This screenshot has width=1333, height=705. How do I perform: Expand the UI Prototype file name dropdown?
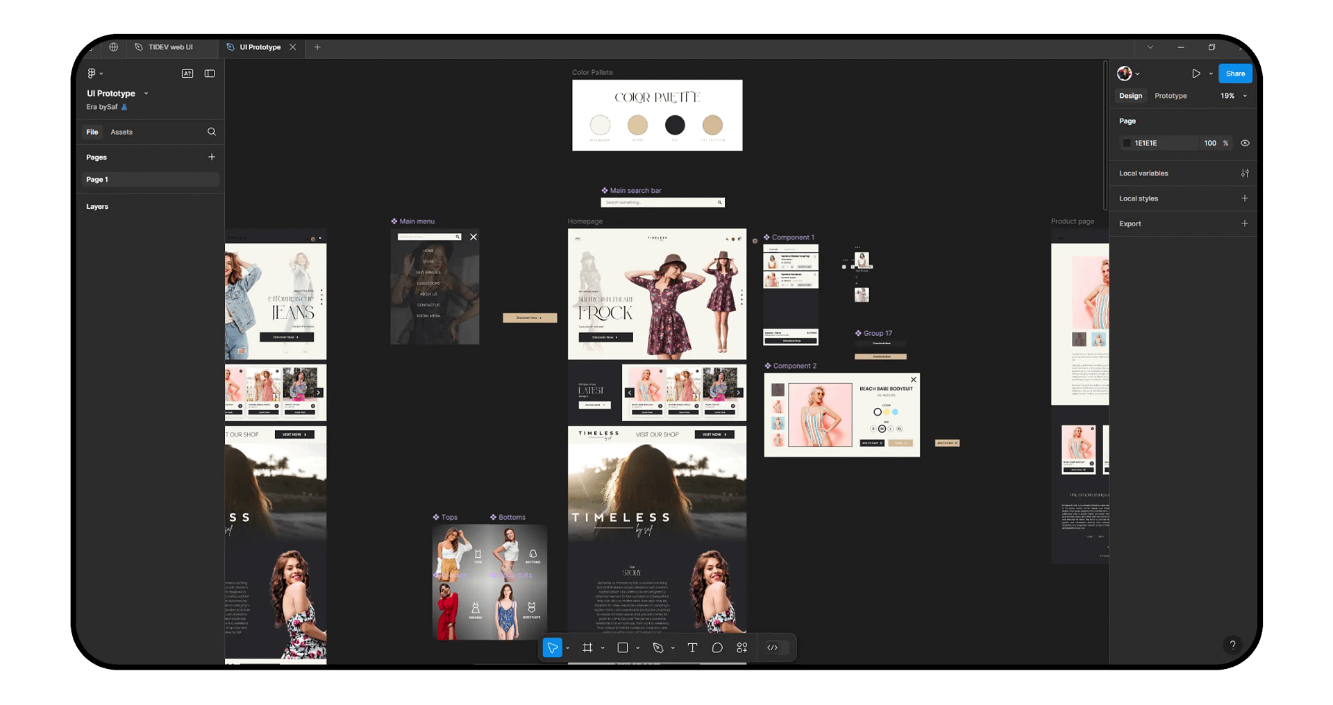[146, 94]
